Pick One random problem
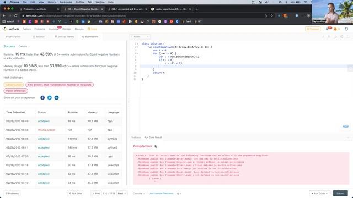Viewport: 353px width, 198px height. [75, 193]
